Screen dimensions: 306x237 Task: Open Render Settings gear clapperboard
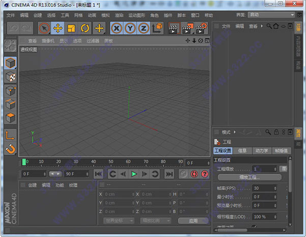click(201, 28)
